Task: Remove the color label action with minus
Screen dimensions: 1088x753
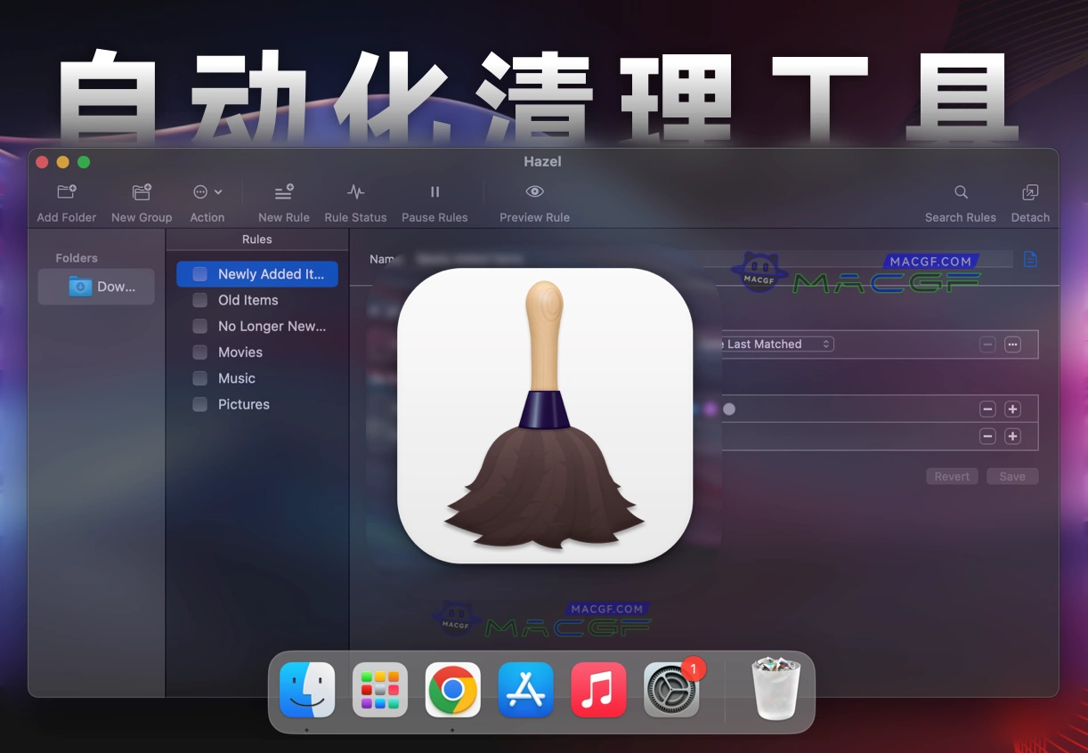Action: click(x=987, y=409)
